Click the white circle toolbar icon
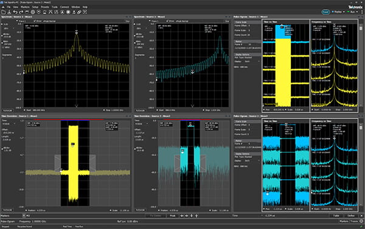This screenshot has width=365, height=229. pyautogui.click(x=68, y=12)
